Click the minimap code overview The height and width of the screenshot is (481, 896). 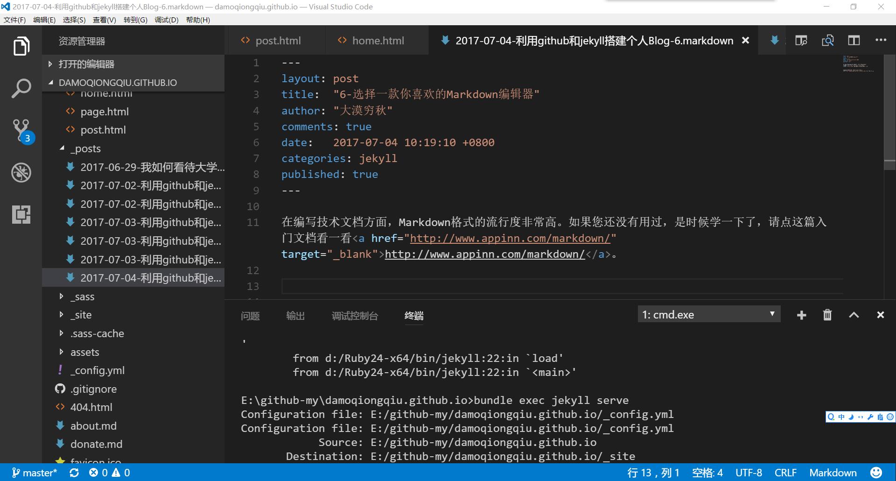pos(858,64)
